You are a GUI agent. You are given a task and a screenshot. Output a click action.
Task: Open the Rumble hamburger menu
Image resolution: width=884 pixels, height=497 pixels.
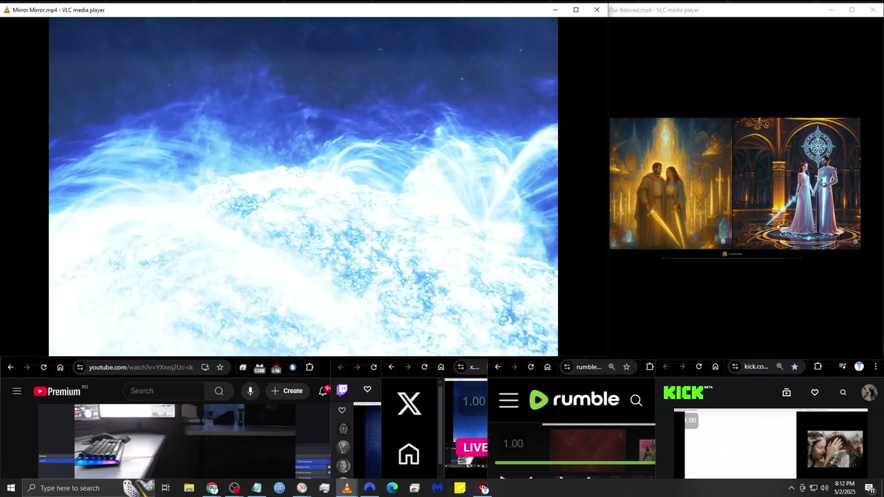[509, 400]
